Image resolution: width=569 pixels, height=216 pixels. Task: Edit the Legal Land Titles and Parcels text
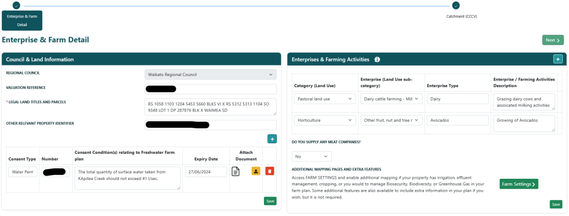[211, 107]
